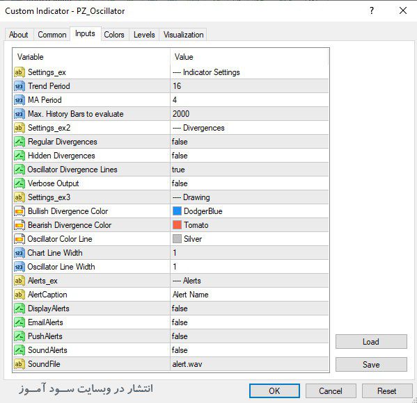
Task: Select the 'Bullish Divergence Color' variable name
Action: tap(68, 211)
